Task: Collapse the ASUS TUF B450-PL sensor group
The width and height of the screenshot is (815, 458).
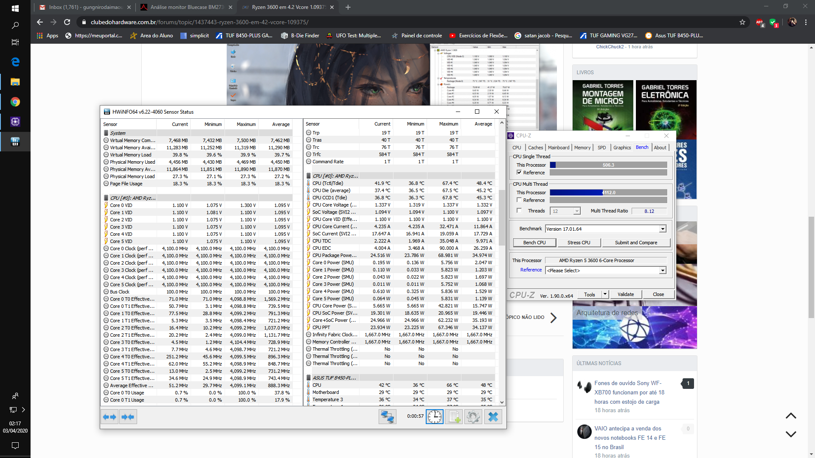Action: pyautogui.click(x=309, y=378)
